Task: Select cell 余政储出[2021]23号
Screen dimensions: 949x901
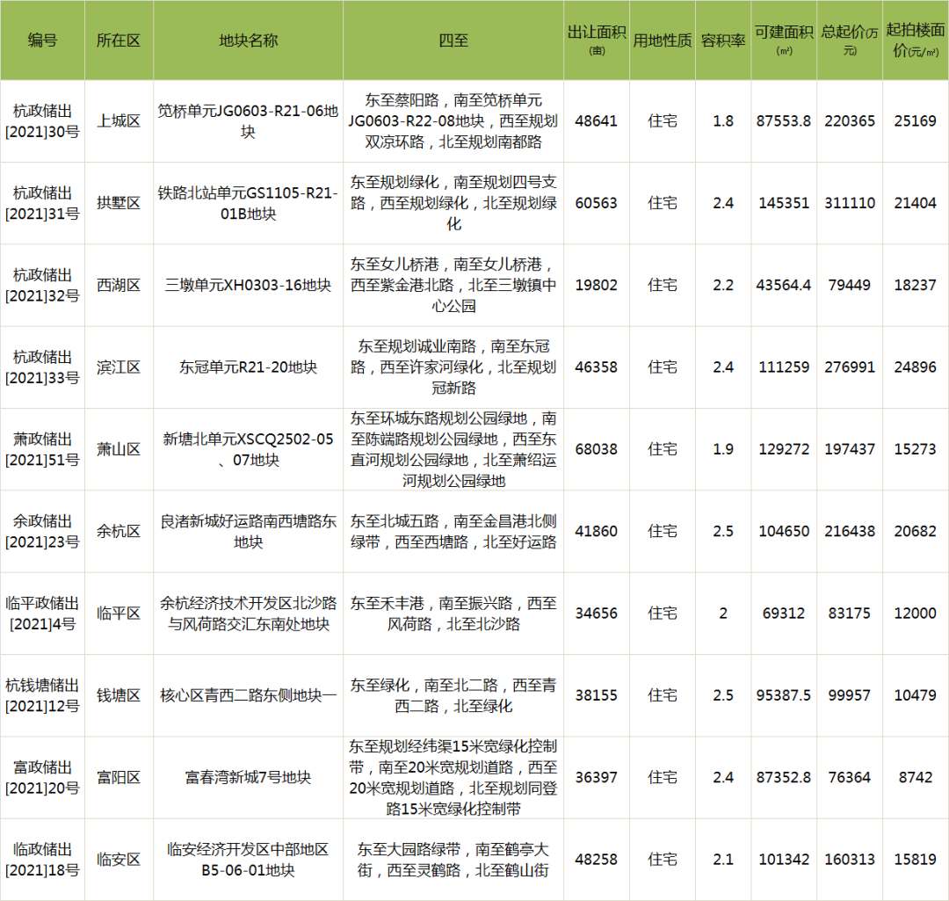Action: (42, 531)
